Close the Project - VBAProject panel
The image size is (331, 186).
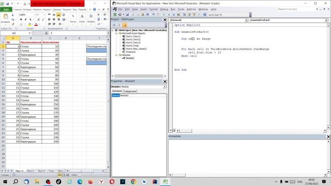click(164, 20)
